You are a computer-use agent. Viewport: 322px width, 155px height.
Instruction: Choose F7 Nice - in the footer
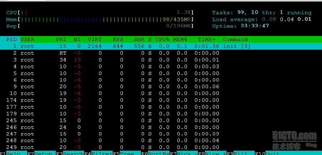tap(184, 154)
